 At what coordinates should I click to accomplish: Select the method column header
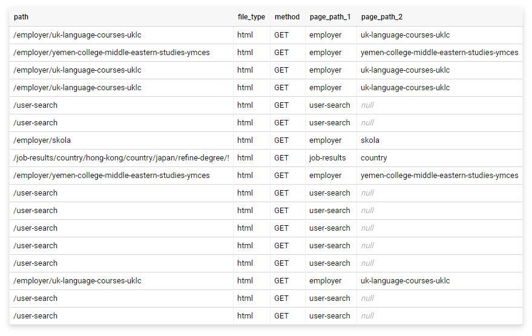(x=287, y=17)
